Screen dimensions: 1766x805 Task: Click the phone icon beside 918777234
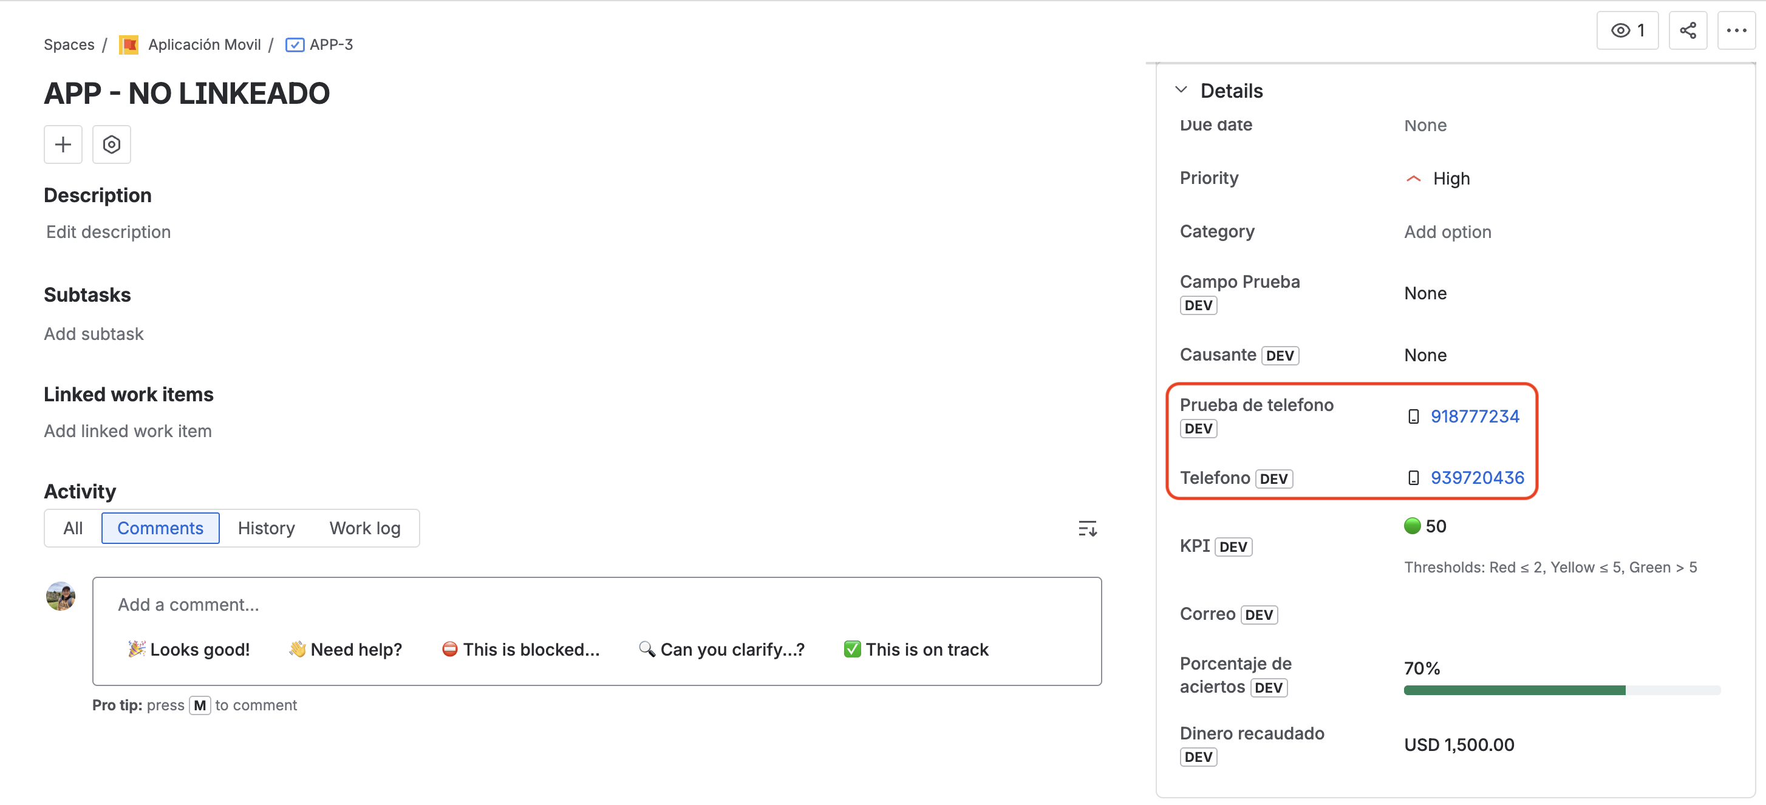1413,416
